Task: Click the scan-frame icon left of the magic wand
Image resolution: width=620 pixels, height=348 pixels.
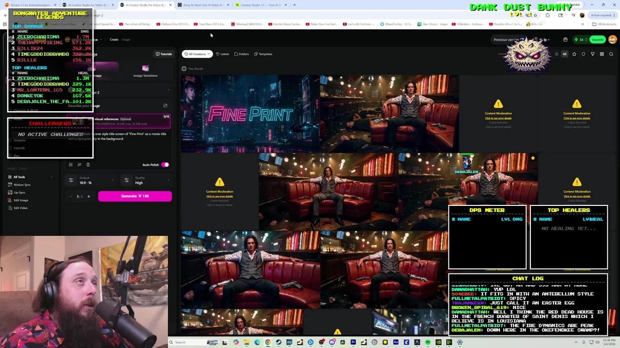Action: coord(71,165)
